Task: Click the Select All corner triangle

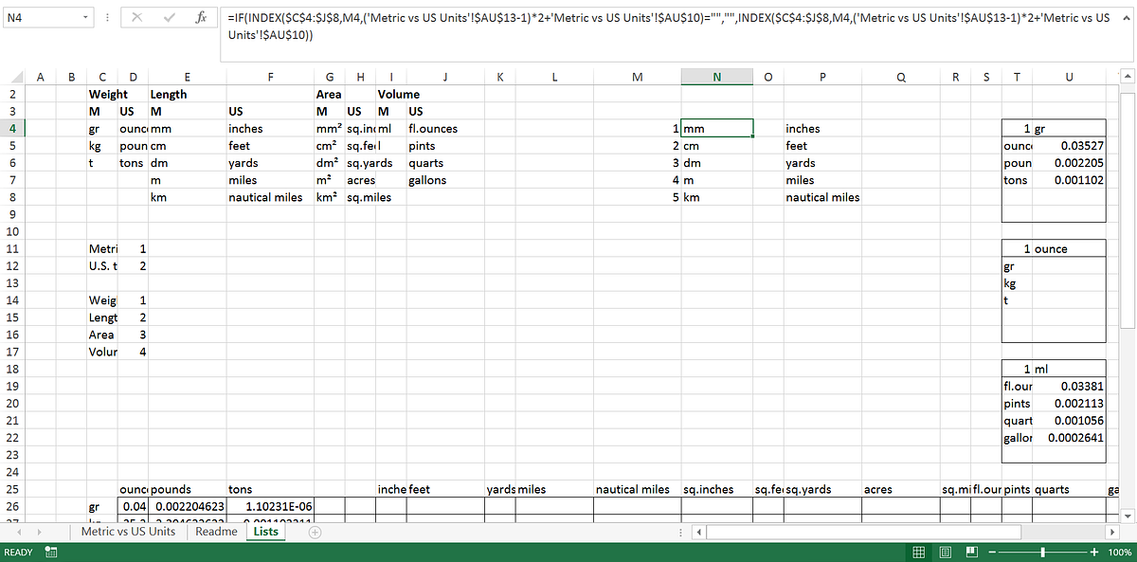Action: tap(16, 78)
